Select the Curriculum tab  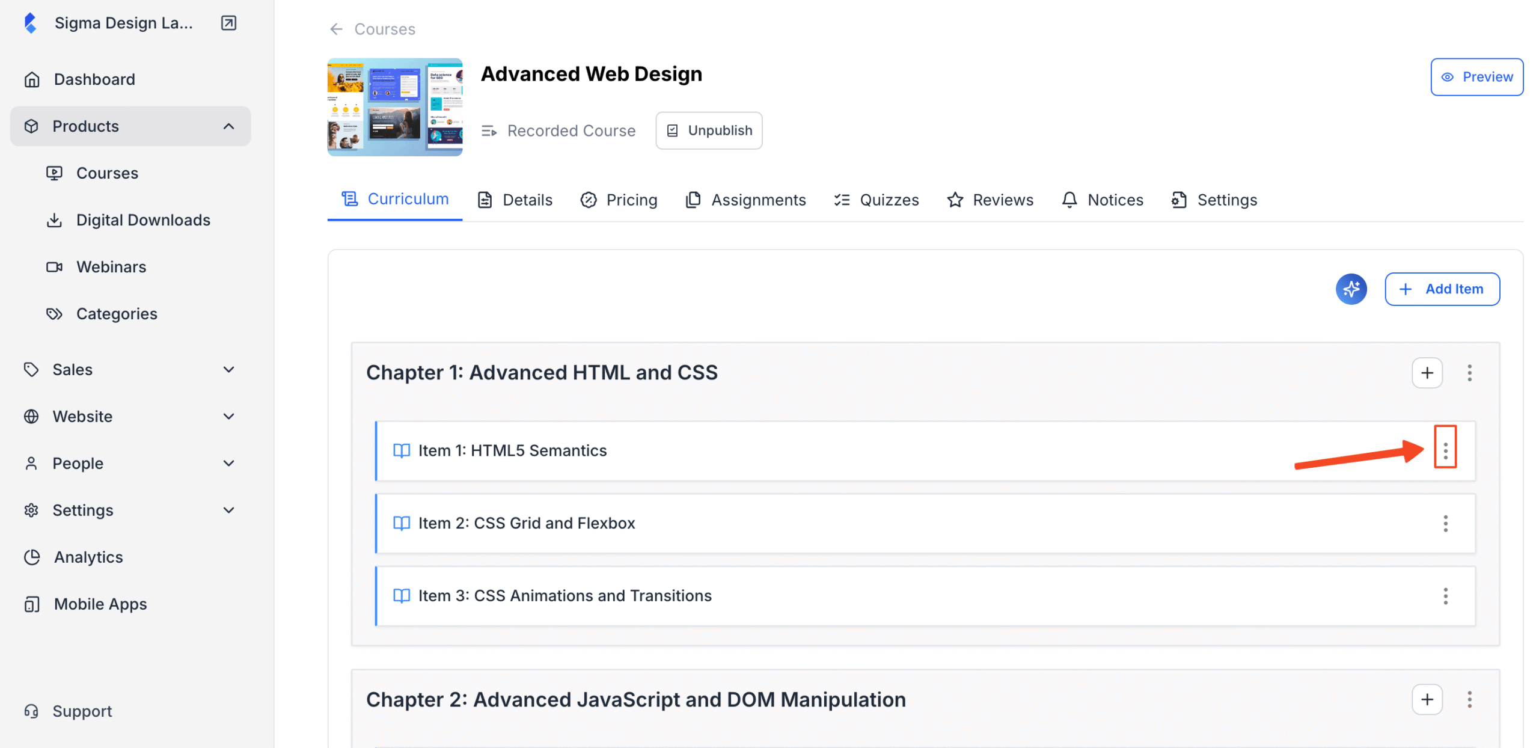tap(395, 199)
